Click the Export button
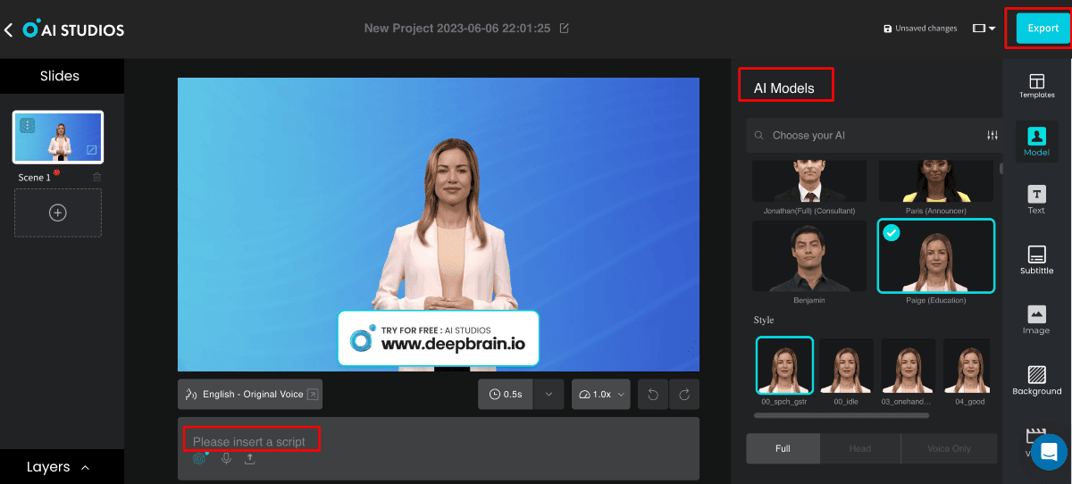 (x=1043, y=29)
